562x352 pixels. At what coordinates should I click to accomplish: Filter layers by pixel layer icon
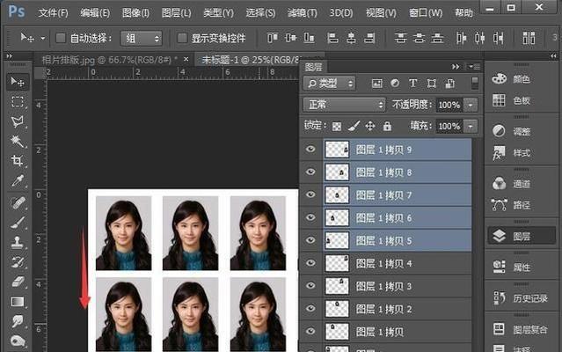tap(376, 84)
